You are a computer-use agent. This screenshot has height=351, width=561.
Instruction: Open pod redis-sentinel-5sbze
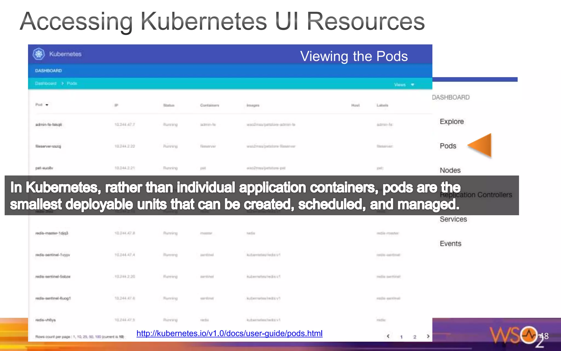[53, 277]
